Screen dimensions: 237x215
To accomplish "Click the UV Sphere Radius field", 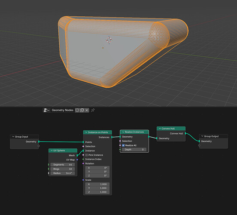I will point(63,173).
